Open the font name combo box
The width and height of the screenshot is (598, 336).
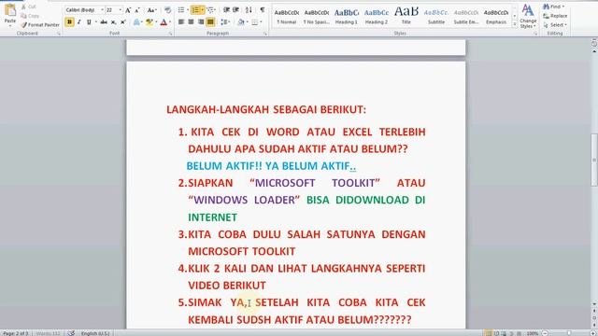(84, 10)
